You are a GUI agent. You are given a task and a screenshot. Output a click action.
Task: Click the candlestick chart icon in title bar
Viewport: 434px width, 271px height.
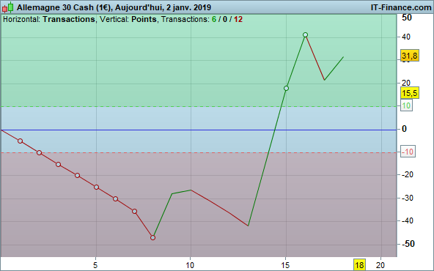[8, 7]
